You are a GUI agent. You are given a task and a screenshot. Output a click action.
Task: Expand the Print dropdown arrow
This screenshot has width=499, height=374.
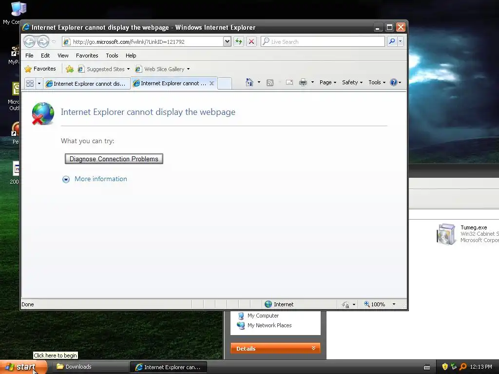[x=312, y=82]
